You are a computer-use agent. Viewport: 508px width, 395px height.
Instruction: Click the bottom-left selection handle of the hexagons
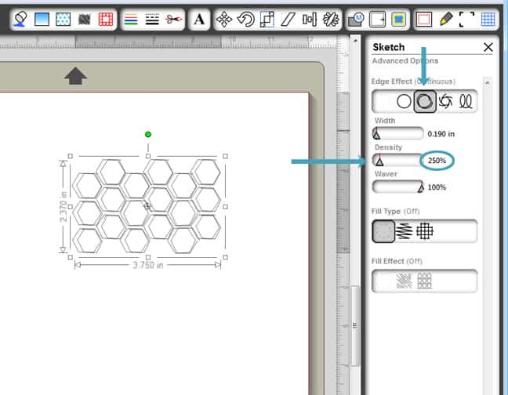pyautogui.click(x=71, y=258)
